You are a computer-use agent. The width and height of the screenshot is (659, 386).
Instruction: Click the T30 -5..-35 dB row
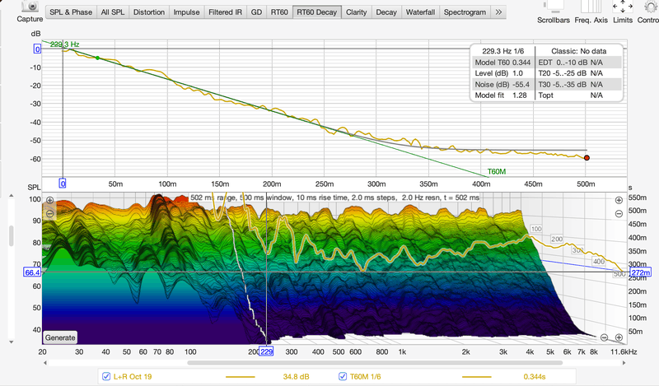(x=579, y=84)
